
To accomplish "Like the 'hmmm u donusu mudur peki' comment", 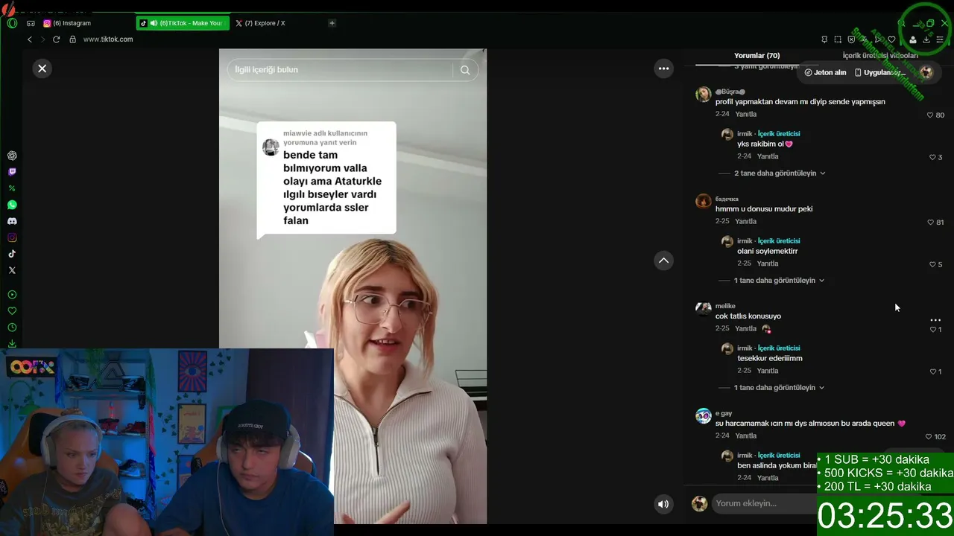I will coord(930,222).
